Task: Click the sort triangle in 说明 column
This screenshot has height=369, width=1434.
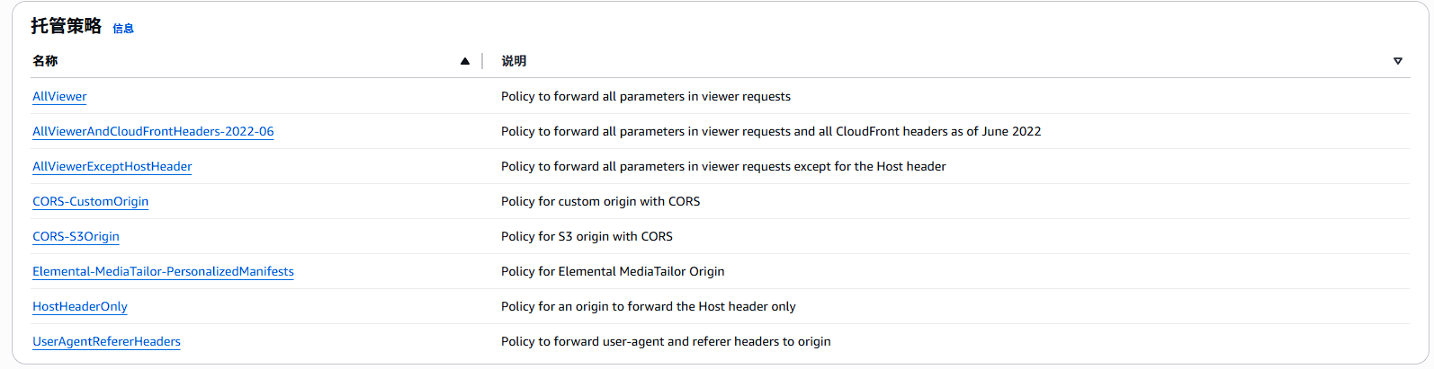Action: pos(1397,61)
